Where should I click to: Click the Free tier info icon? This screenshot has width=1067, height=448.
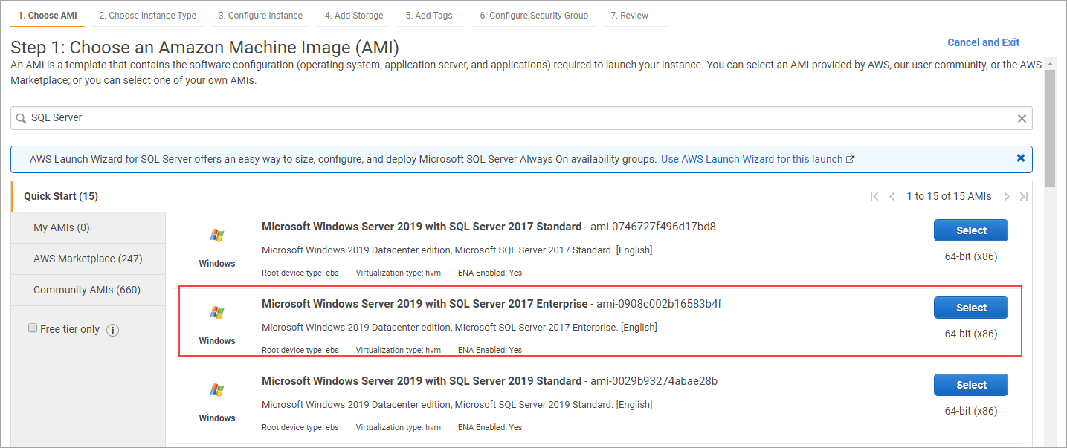coord(113,330)
